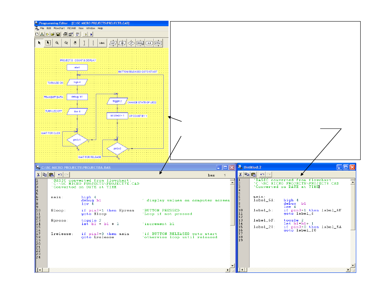Screen dimensions: 381x294
Task: Click 'goto Hloop' code line
Action: (x=94, y=214)
